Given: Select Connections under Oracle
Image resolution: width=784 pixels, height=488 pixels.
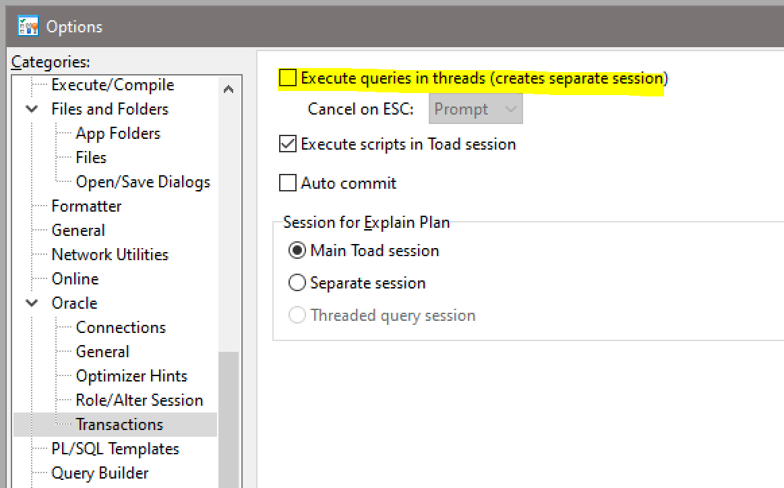Looking at the screenshot, I should [121, 328].
